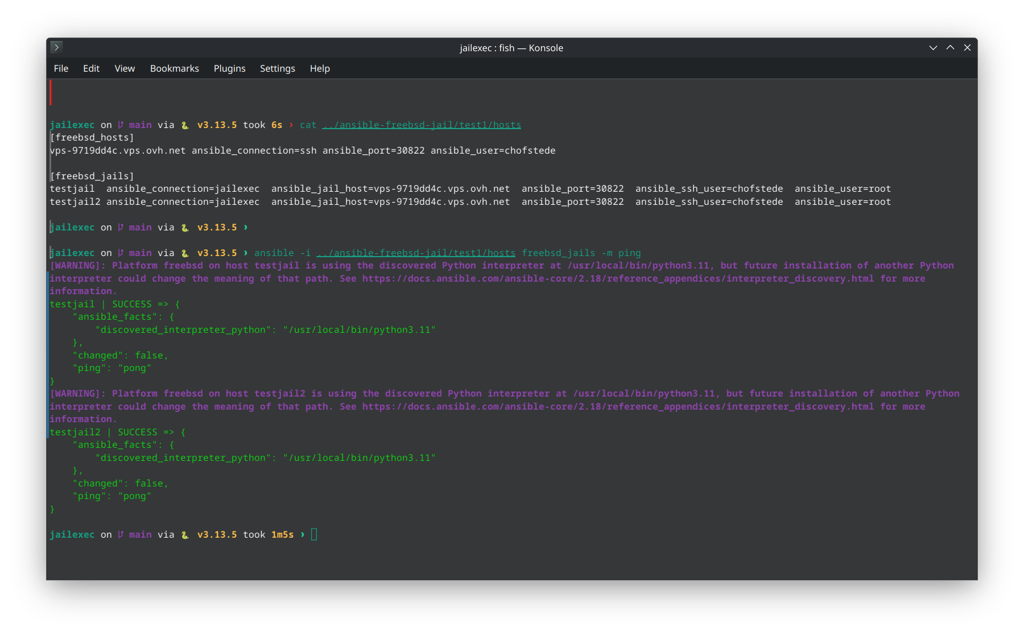Open the File menu
Screen dimensions: 1024x635
(61, 68)
